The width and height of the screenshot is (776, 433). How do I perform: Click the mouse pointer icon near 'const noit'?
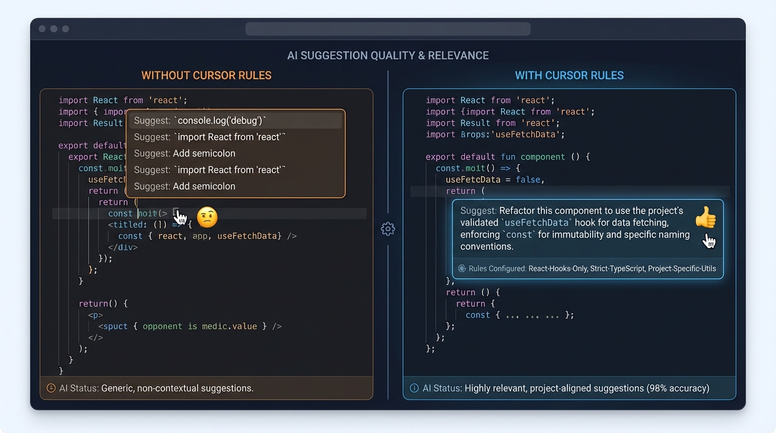pos(179,216)
